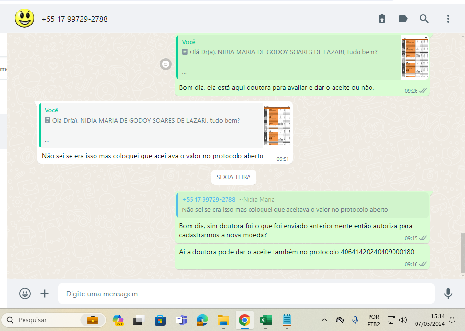This screenshot has height=331, width=465.
Task: Open network settings tray icon
Action: [x=392, y=320]
